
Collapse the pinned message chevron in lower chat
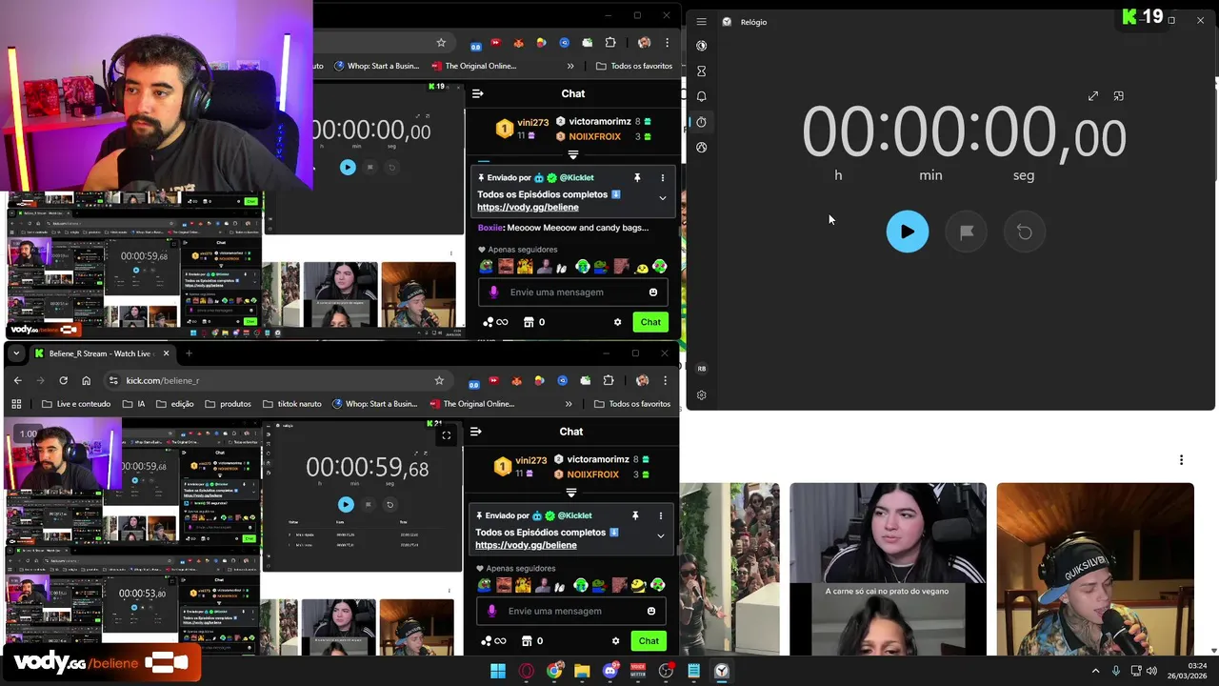(x=661, y=535)
